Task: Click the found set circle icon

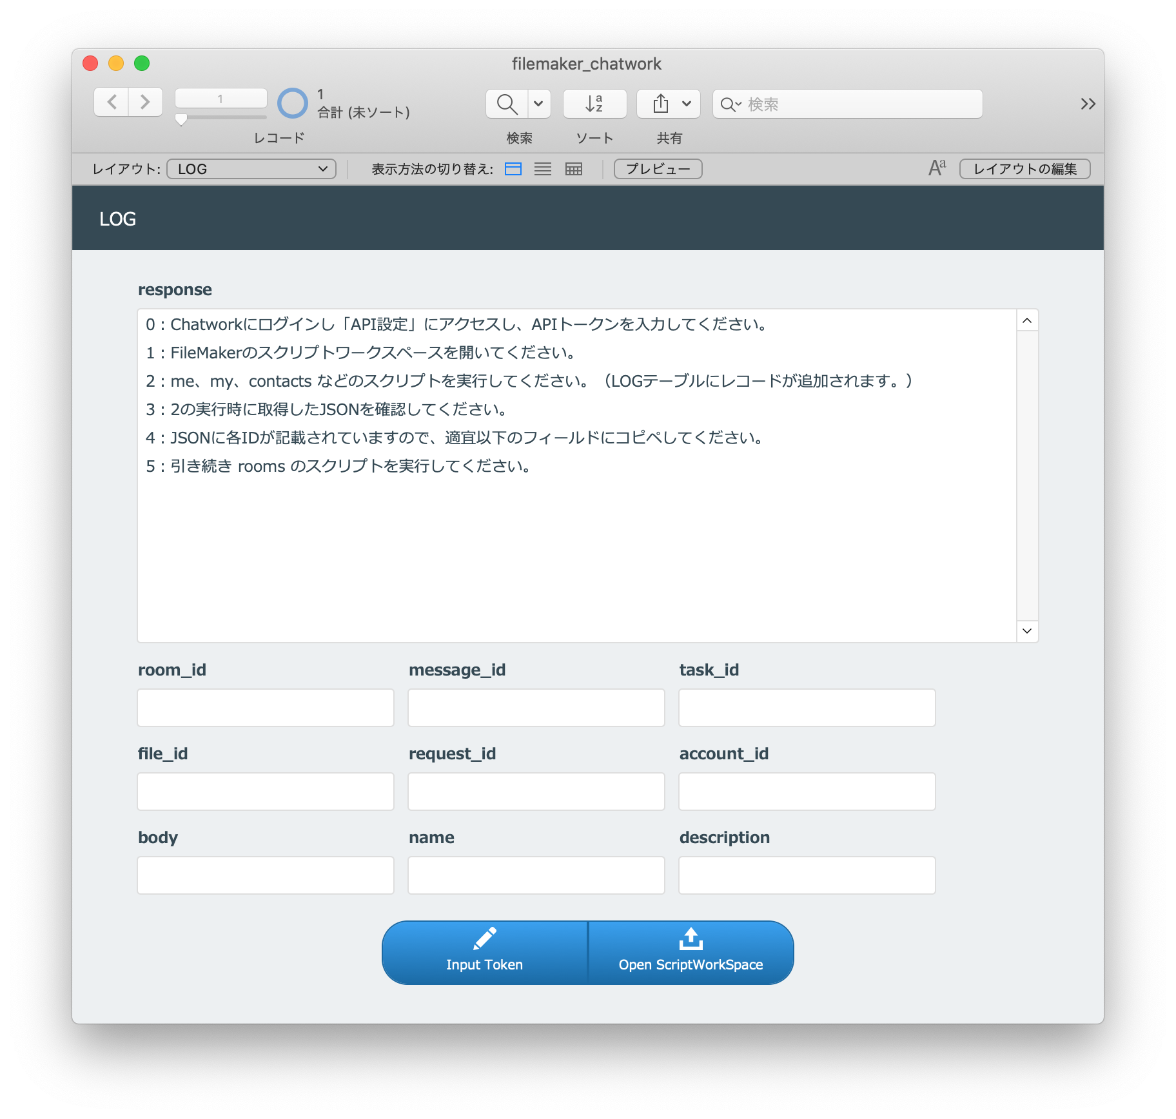Action: (293, 103)
